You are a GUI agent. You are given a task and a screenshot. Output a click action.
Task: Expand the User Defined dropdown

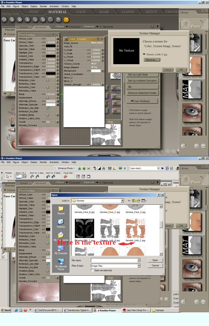click(x=142, y=101)
